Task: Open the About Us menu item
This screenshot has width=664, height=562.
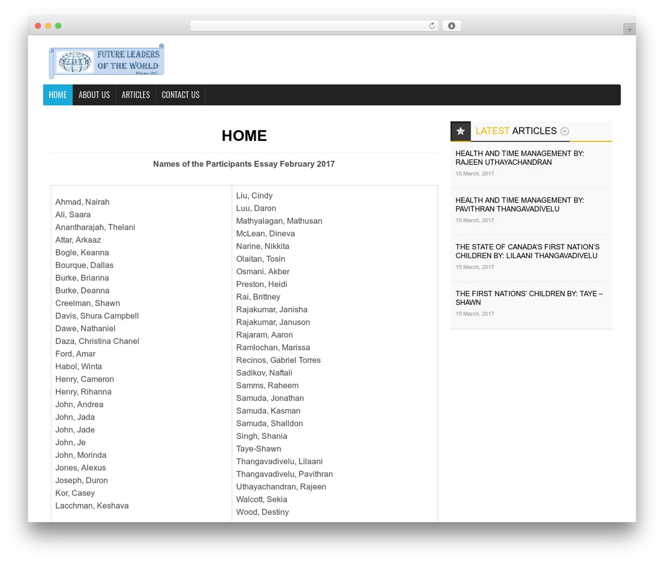Action: 94,95
